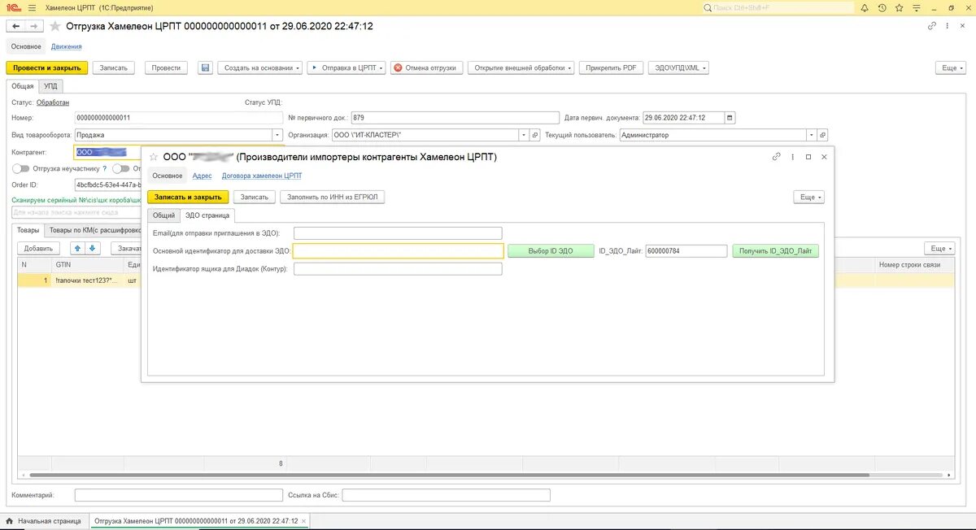Screen dimensions: 976x530
Task: Click the Комментарий input field
Action: 178,494
